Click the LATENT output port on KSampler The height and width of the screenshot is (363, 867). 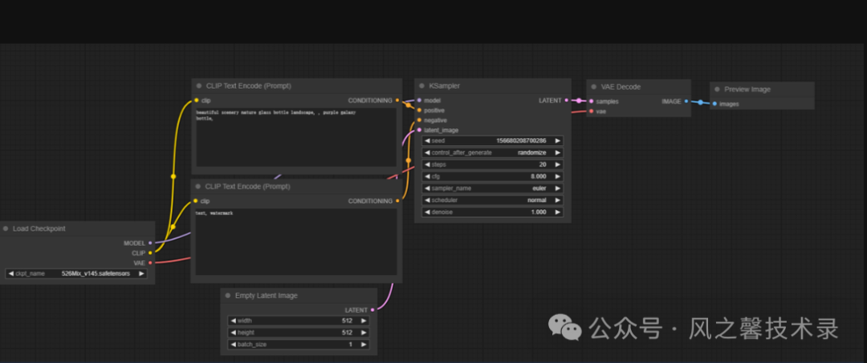click(x=567, y=100)
